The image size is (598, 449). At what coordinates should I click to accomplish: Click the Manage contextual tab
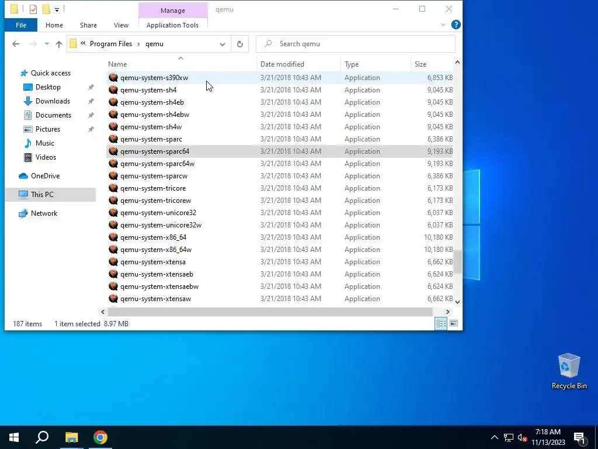point(173,11)
